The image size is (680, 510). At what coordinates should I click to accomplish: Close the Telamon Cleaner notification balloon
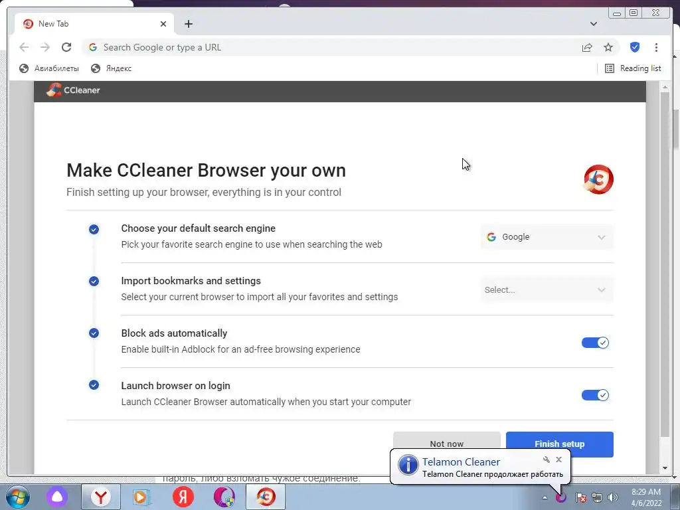click(x=558, y=460)
